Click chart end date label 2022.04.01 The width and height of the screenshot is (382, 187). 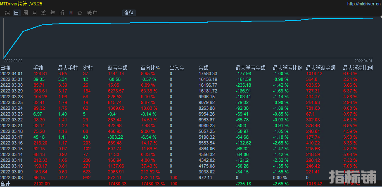click(x=363, y=61)
